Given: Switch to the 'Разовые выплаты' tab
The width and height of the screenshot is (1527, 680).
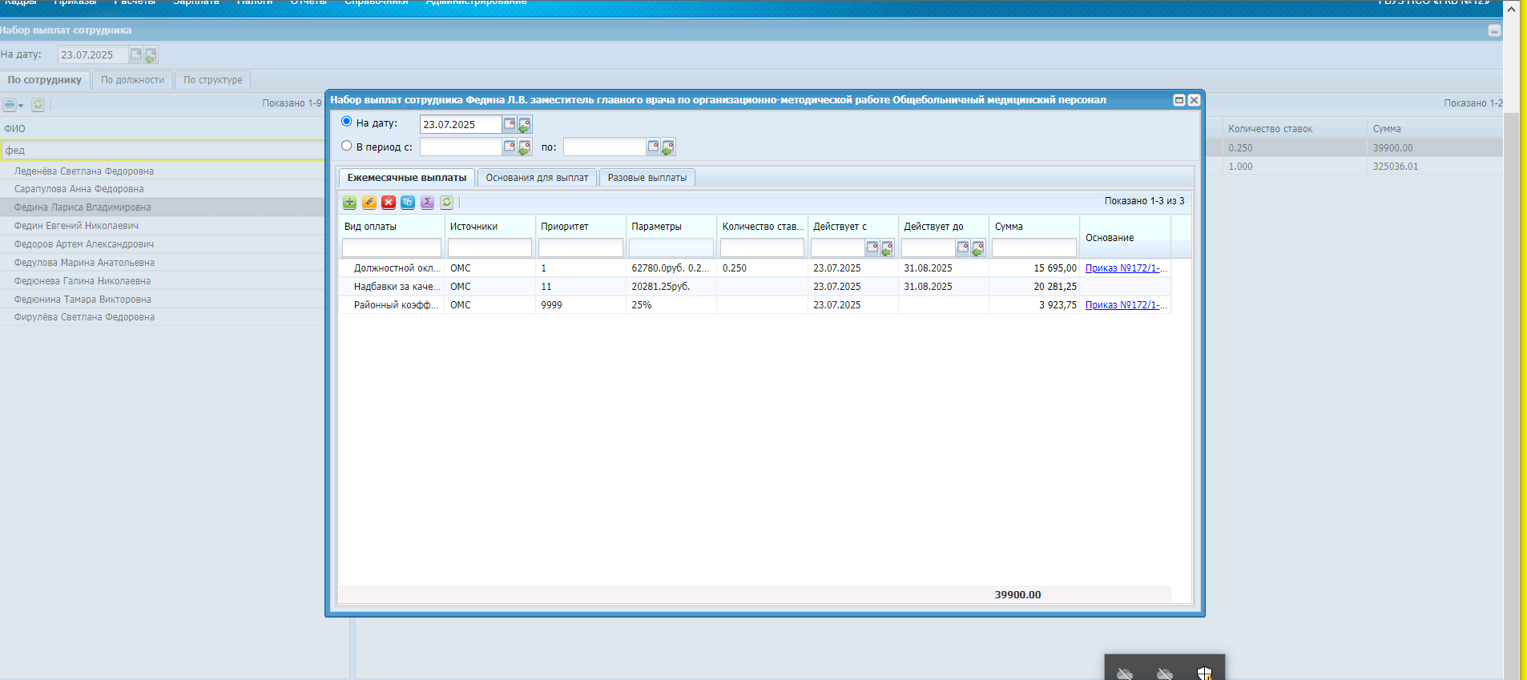Looking at the screenshot, I should click(x=647, y=178).
